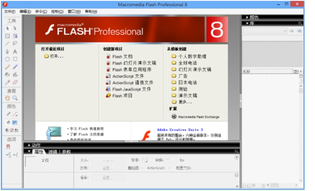Screen dimensions: 315x191
Task: Select the Line tool
Action: click(8, 44)
